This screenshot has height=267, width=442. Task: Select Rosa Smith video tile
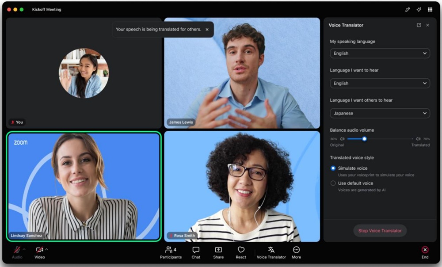click(242, 187)
